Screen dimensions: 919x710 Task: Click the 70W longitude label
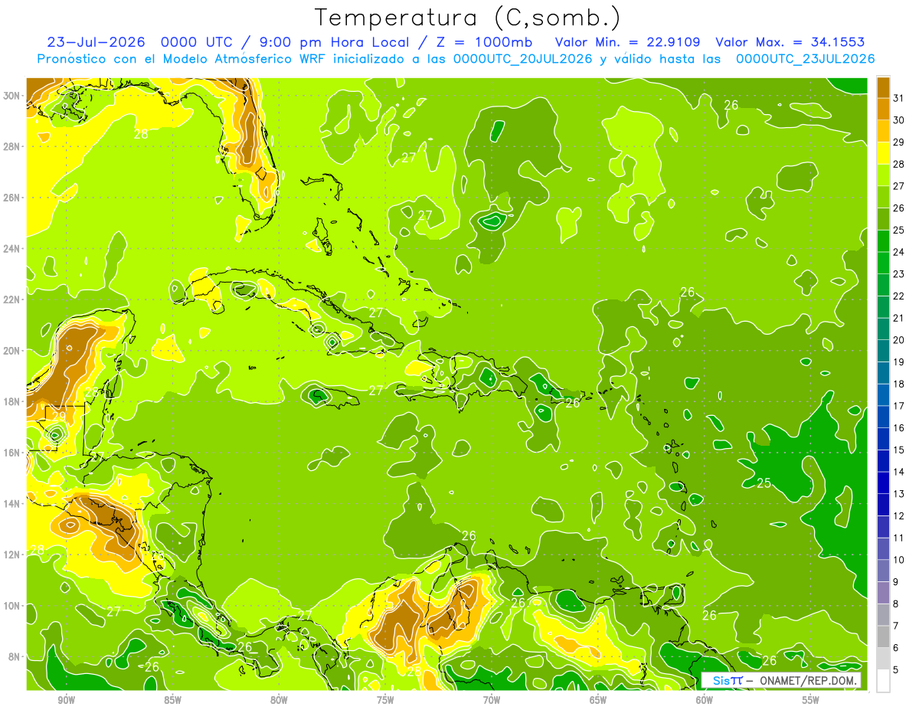coord(492,701)
